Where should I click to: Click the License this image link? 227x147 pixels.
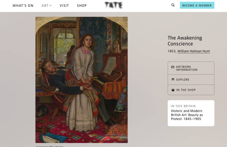(50, 146)
